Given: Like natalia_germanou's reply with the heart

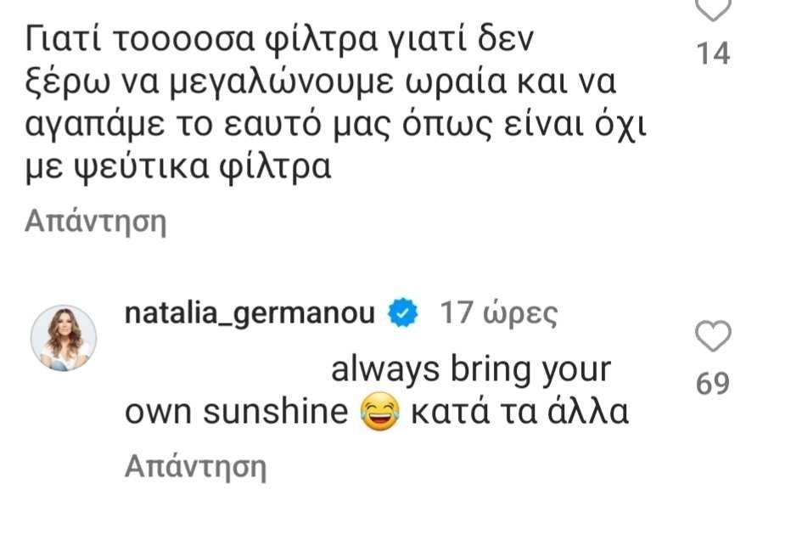Looking at the screenshot, I should tap(713, 339).
